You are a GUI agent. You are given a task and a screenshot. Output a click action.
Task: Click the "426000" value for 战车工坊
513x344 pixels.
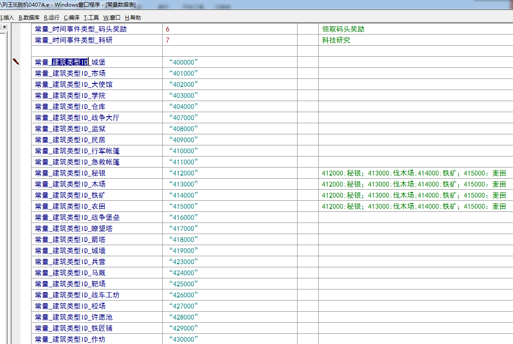pos(184,295)
